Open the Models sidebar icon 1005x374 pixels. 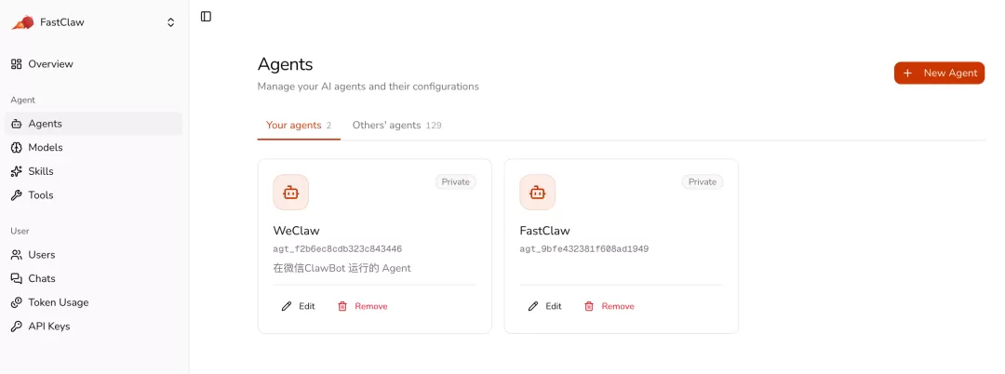point(17,147)
